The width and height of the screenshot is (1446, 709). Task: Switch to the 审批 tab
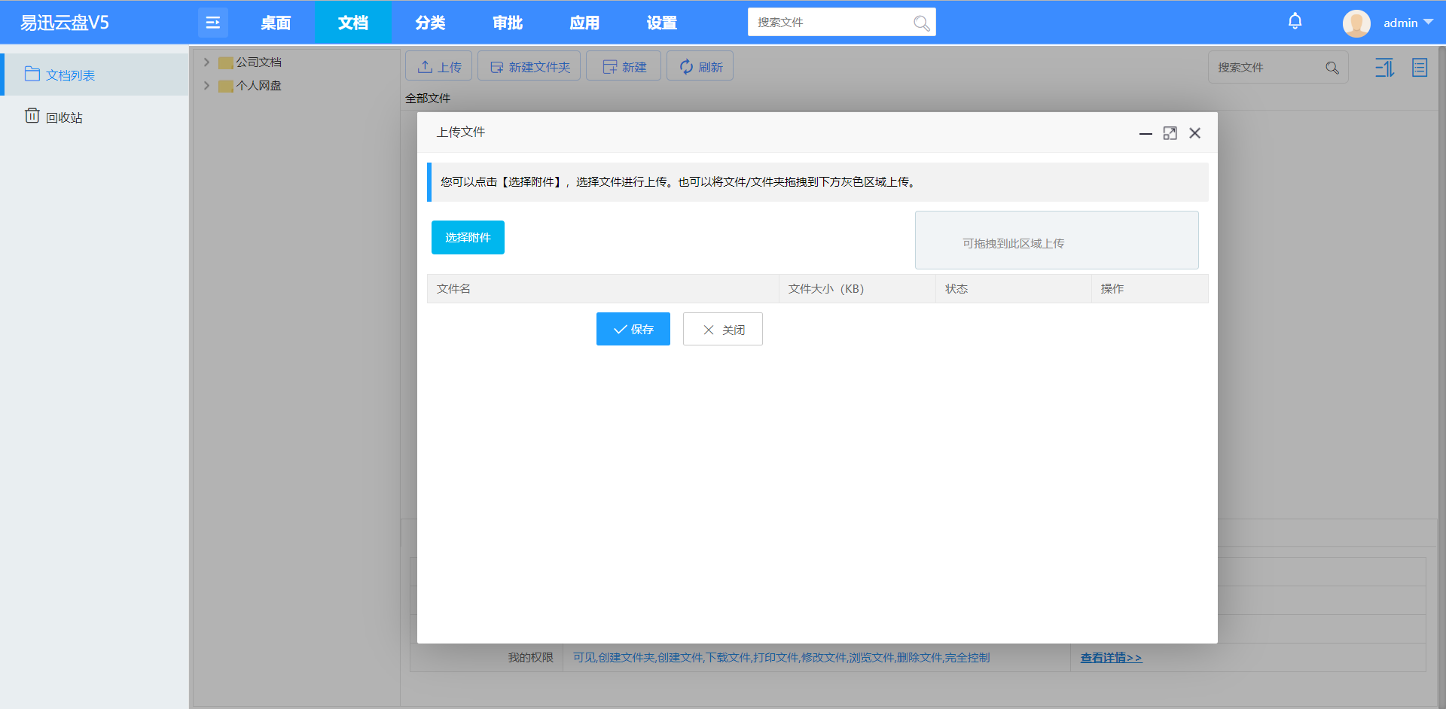coord(507,22)
